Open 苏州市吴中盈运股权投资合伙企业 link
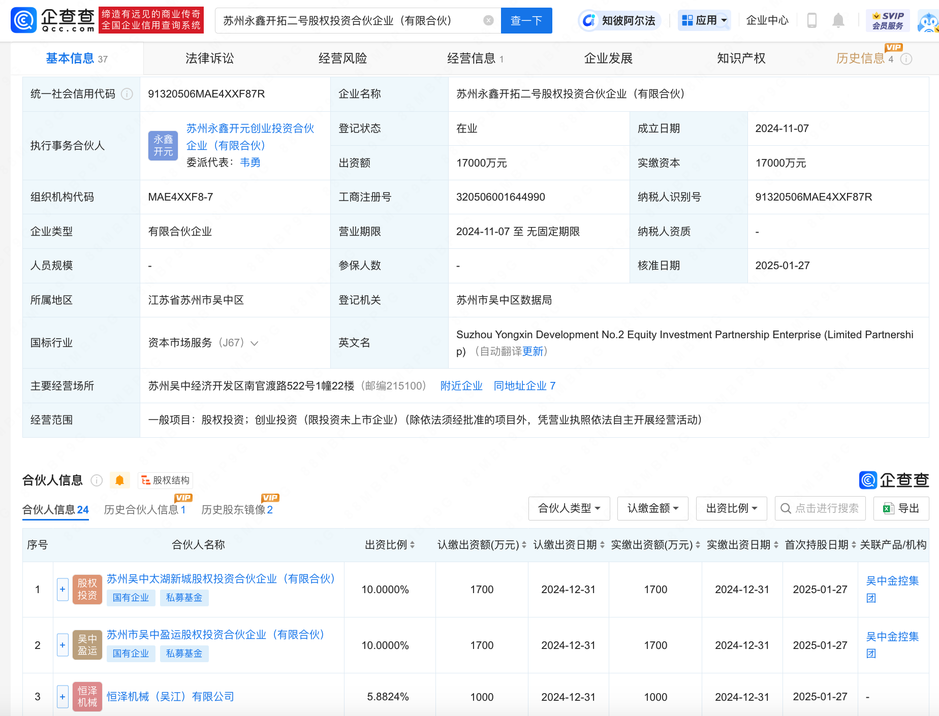 215,635
